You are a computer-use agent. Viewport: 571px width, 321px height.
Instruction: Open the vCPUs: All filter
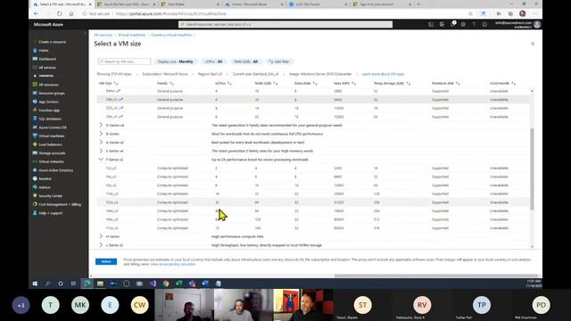(x=214, y=62)
